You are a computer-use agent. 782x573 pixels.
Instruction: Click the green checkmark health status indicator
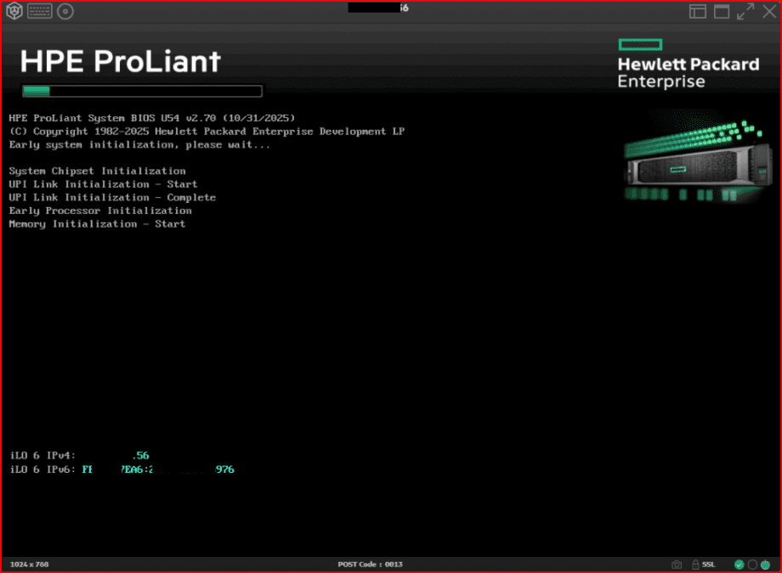(739, 565)
